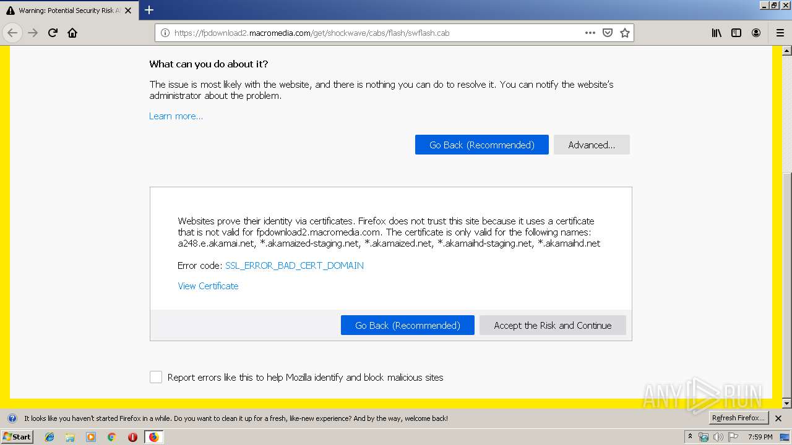The height and width of the screenshot is (445, 792).
Task: Open SSL_ERROR_BAD_CERT_DOMAIN error code link
Action: tap(295, 266)
